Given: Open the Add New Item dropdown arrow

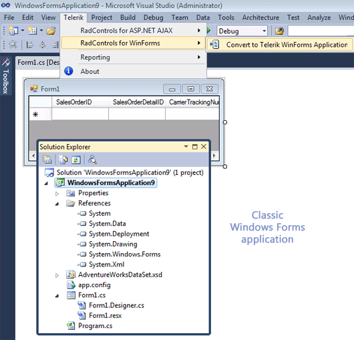Looking at the screenshot, I should tap(41, 30).
